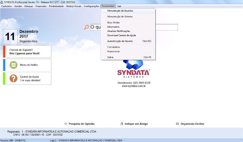The image size is (243, 142).
Task: Open the Financeiro menu
Action: point(41,6)
